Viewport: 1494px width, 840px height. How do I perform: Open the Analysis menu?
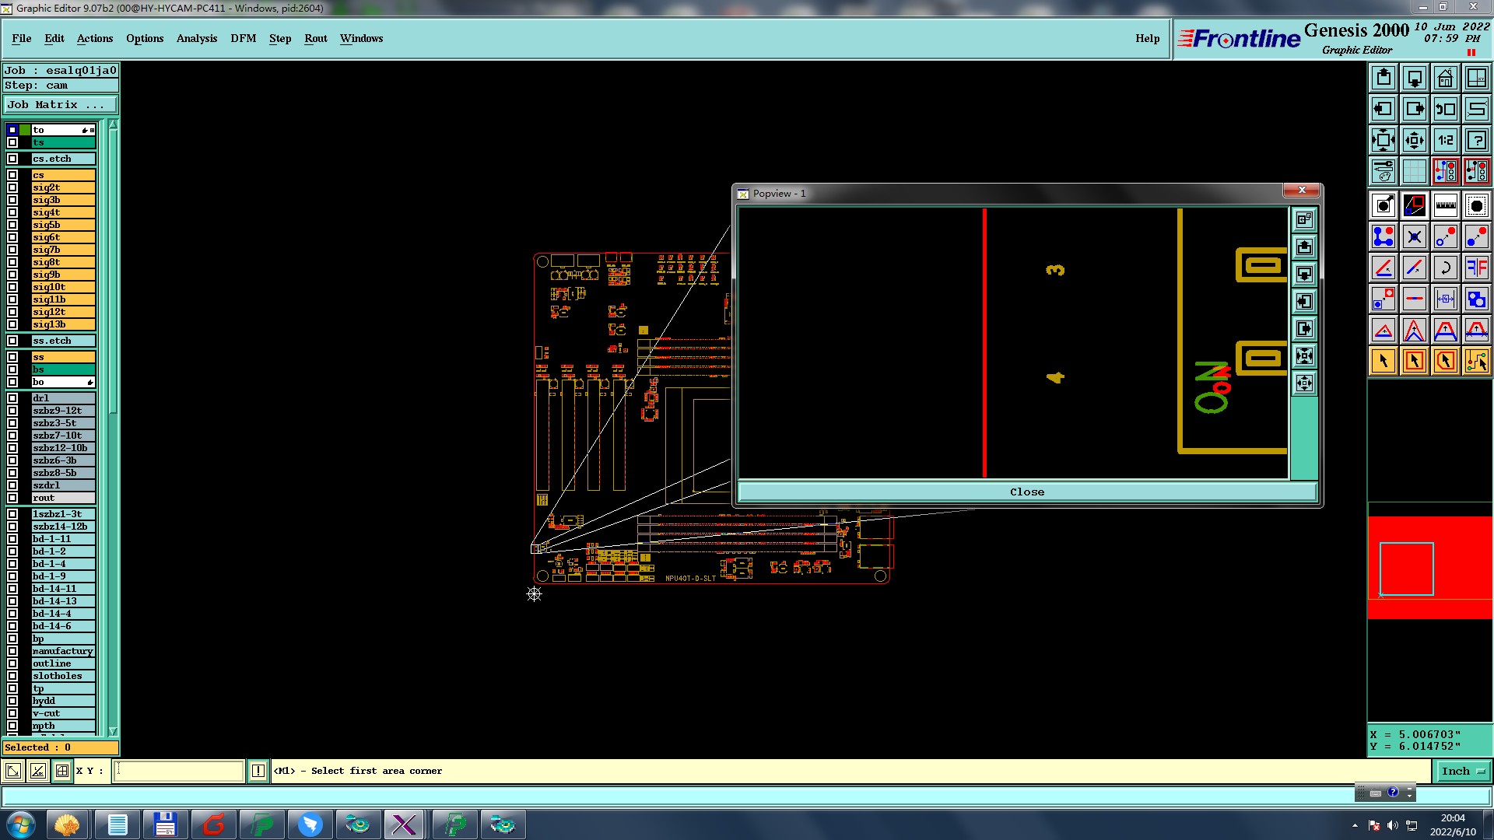(196, 38)
